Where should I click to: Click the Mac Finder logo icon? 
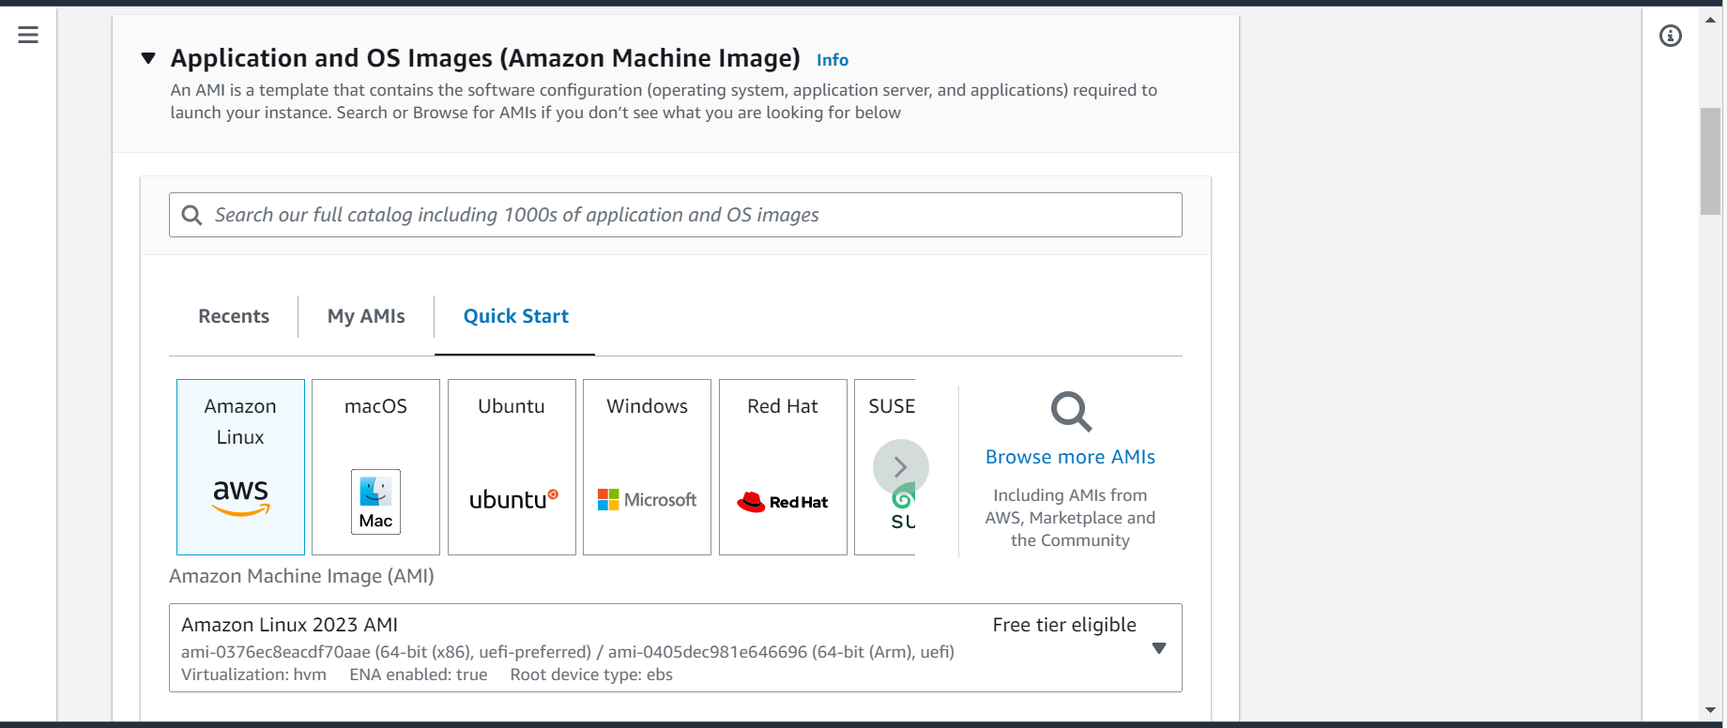click(375, 502)
